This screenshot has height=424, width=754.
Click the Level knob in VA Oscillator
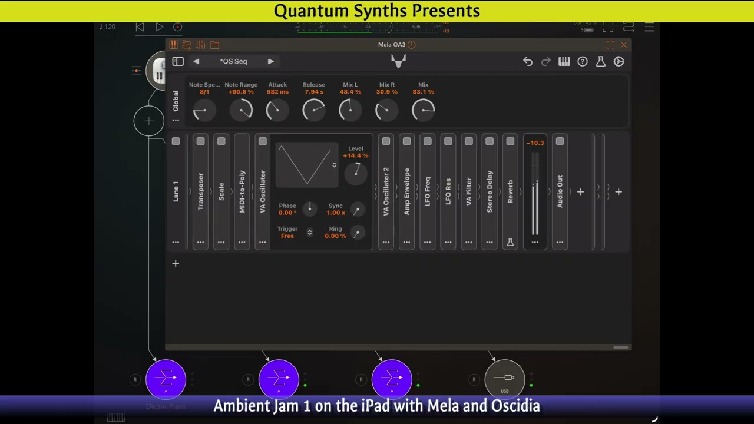356,173
